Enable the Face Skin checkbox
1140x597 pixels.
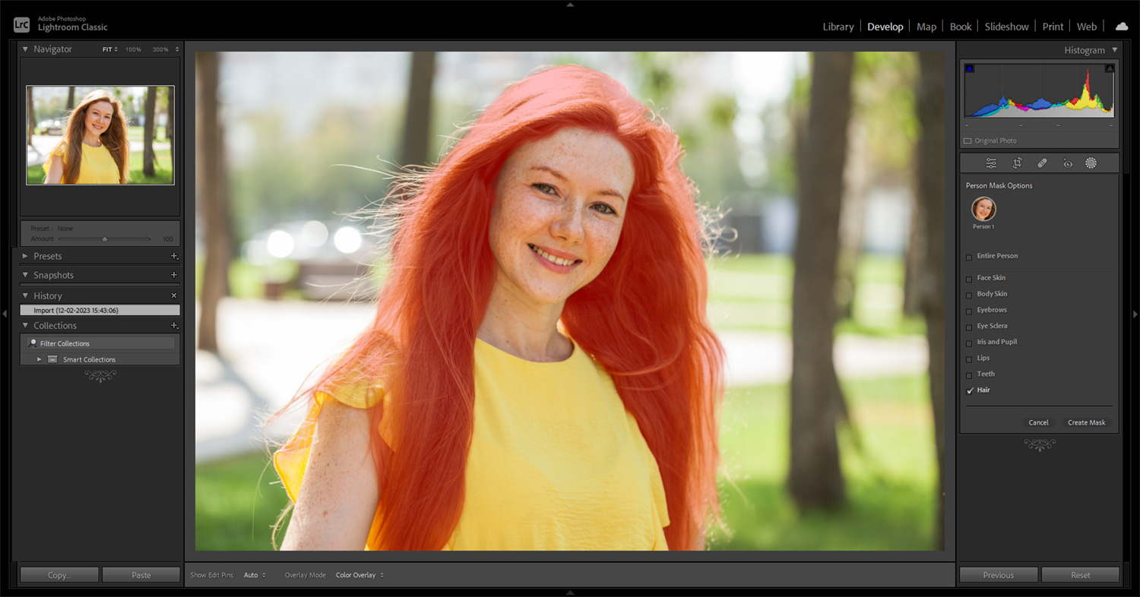click(x=969, y=278)
